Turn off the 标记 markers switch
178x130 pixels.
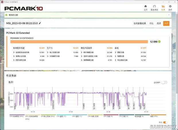[165, 122]
